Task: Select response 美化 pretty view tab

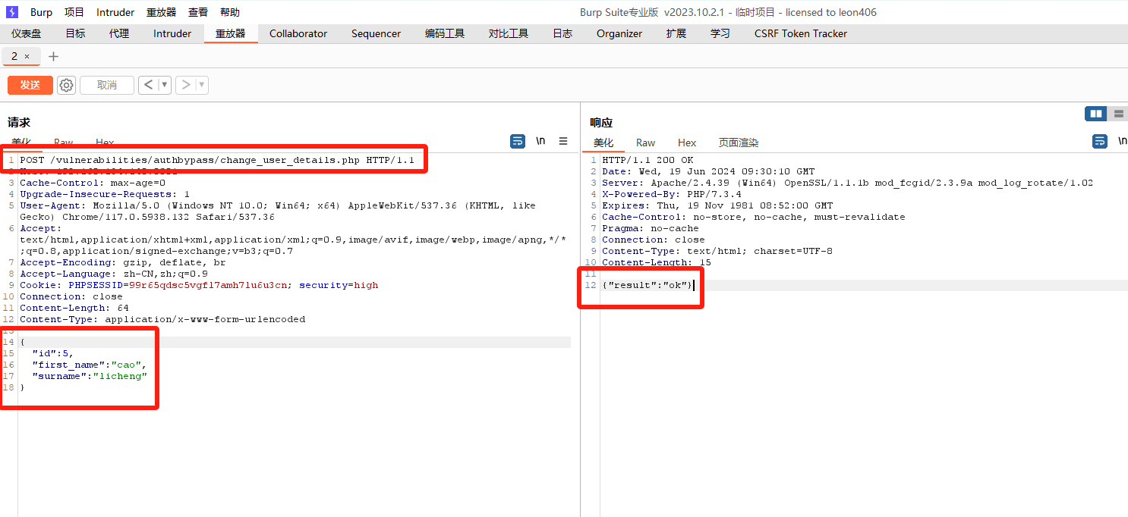Action: (x=603, y=143)
